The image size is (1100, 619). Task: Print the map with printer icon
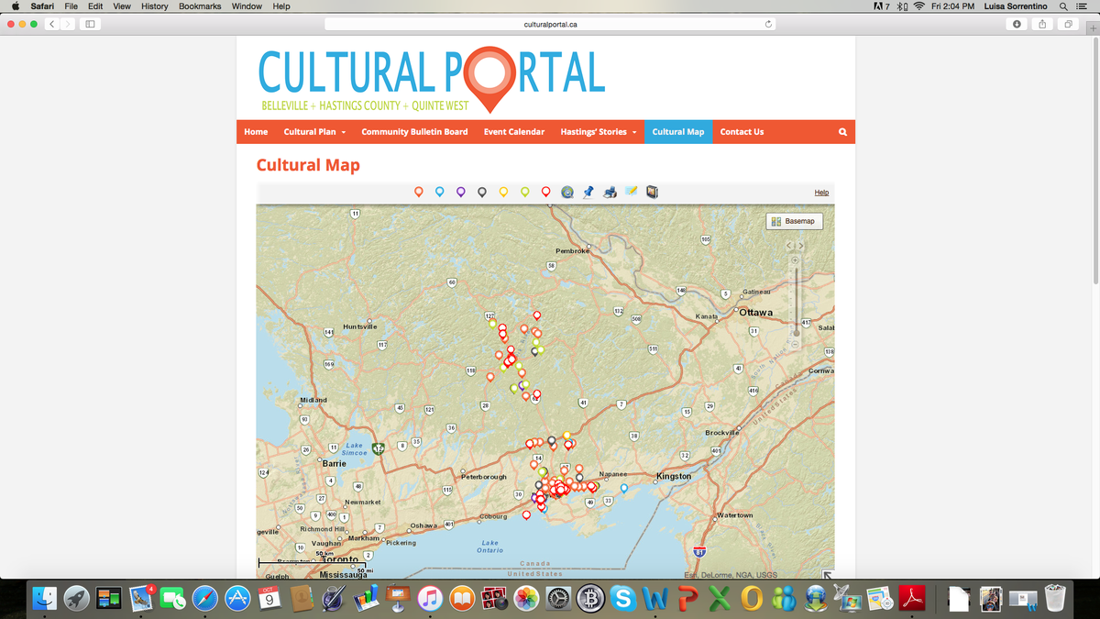[610, 192]
